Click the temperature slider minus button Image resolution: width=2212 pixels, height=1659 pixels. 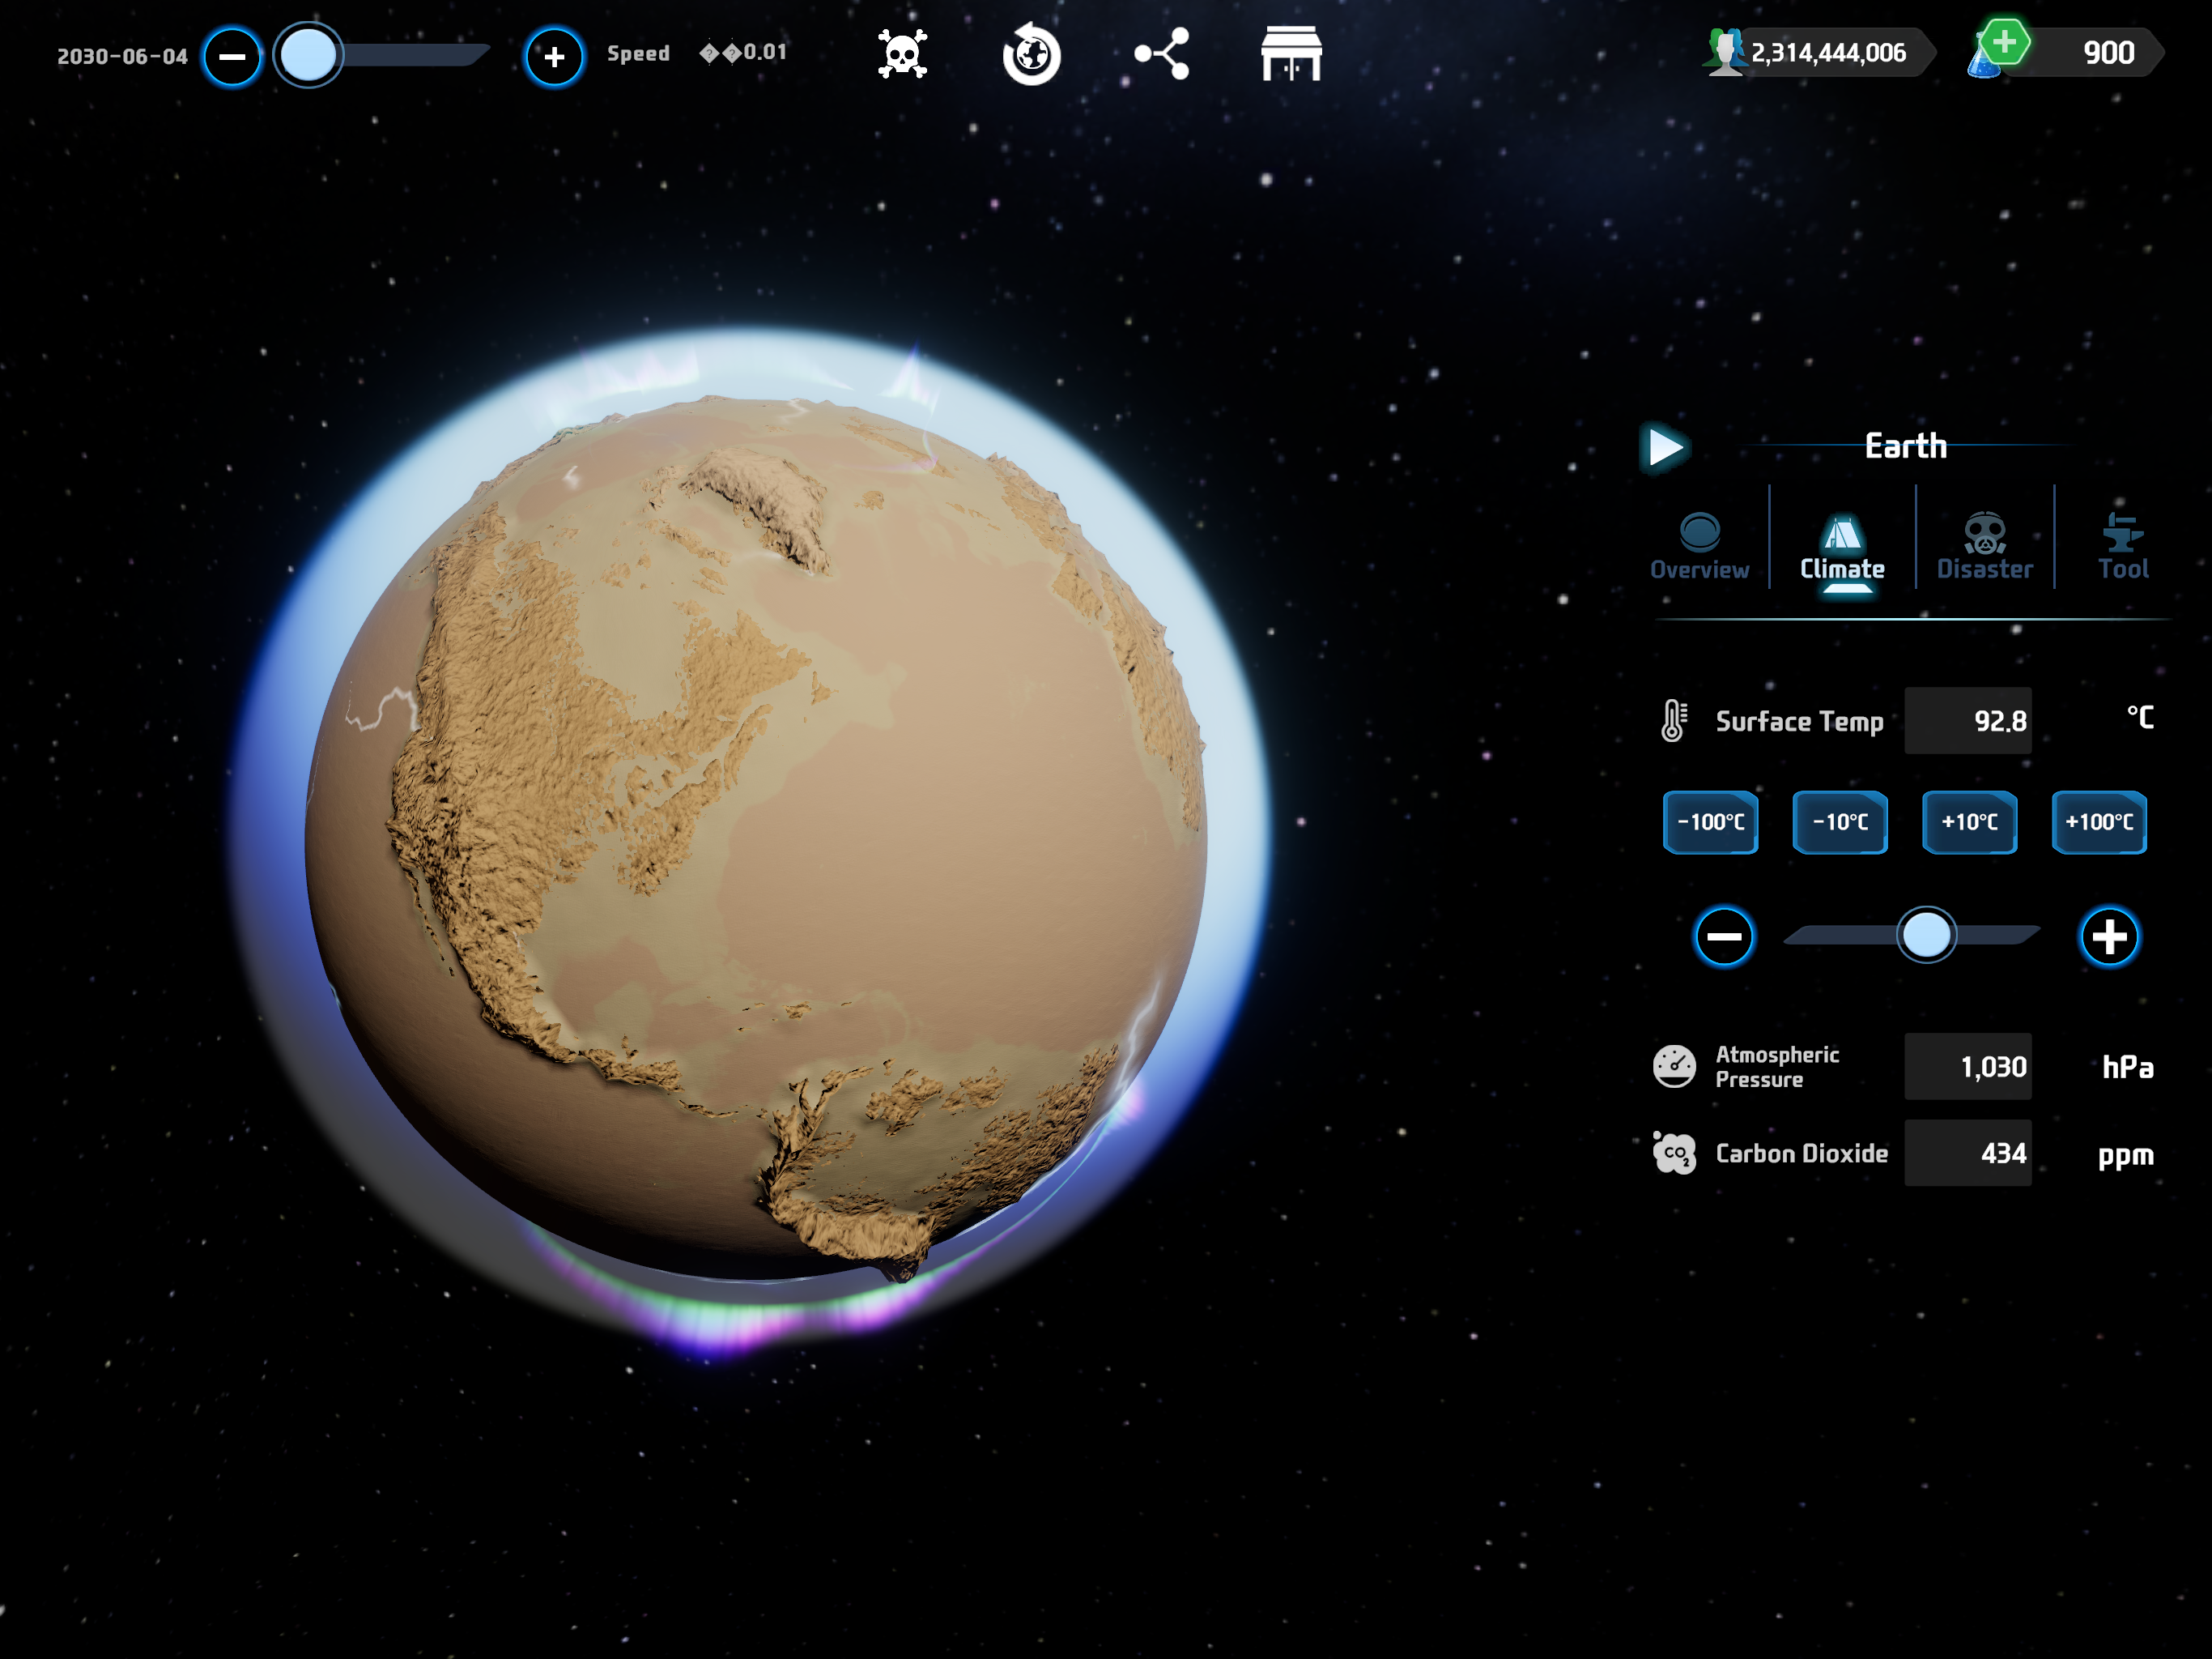[x=1723, y=937]
